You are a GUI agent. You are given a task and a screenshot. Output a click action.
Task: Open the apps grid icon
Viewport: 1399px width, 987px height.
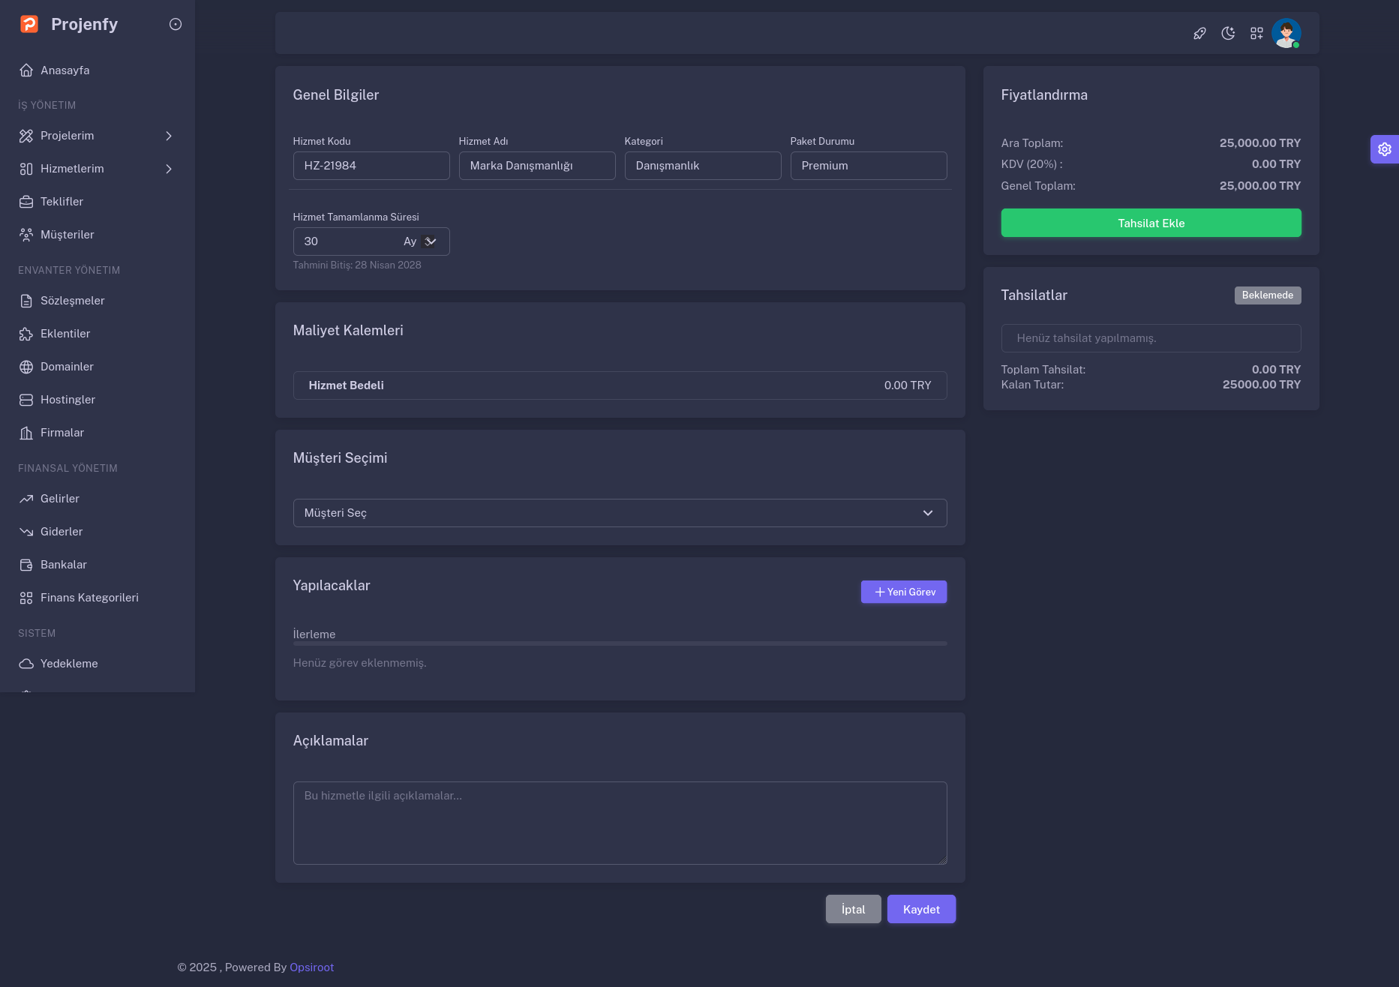[1256, 34]
